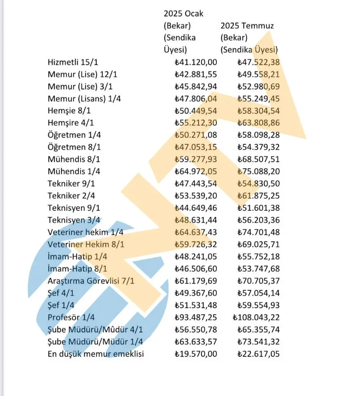Click the ₺41.120,00 salary value
The width and height of the screenshot is (356, 396).
pos(196,62)
